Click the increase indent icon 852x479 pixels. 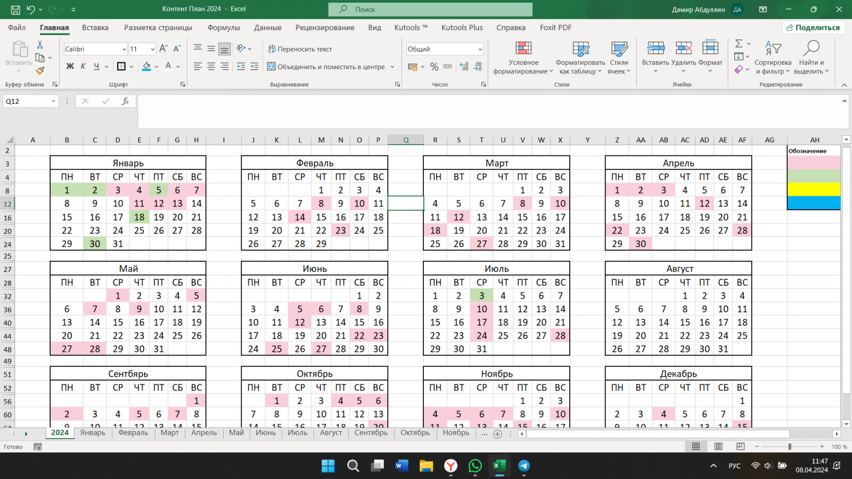click(255, 67)
